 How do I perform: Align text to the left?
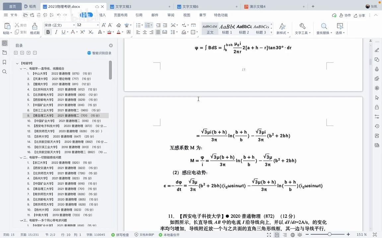click(138, 32)
